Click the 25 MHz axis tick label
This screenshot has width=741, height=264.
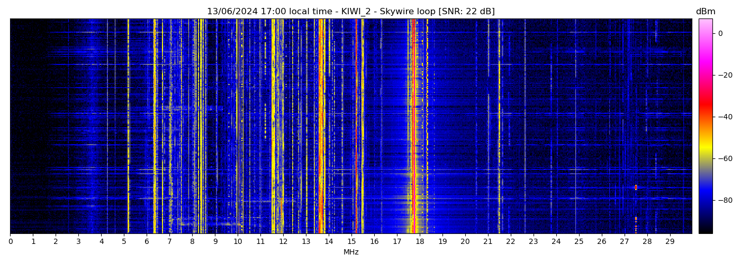pyautogui.click(x=579, y=241)
